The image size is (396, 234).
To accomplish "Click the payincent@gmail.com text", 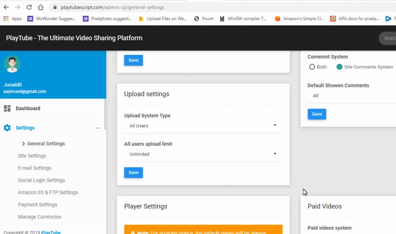I will pos(25,92).
